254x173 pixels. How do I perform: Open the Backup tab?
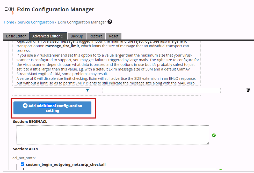pyautogui.click(x=77, y=36)
